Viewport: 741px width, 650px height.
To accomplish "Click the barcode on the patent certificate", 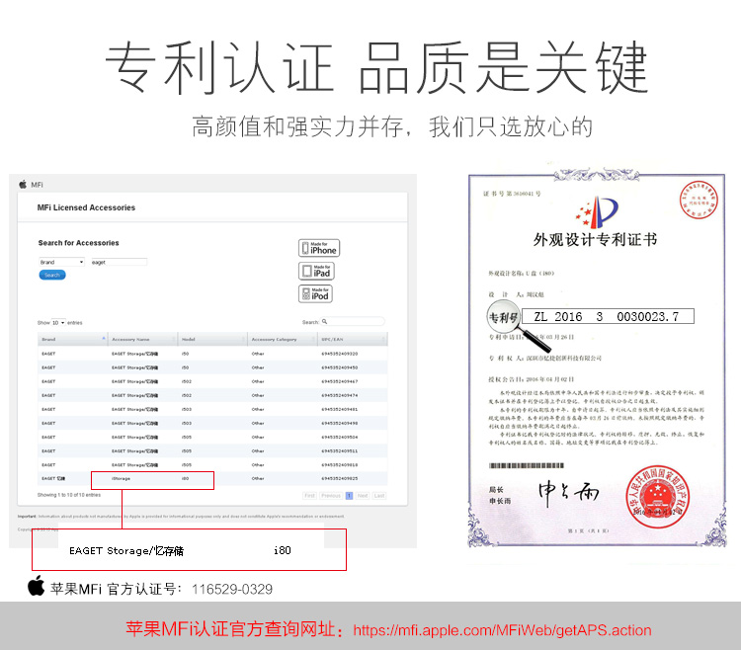I will (x=527, y=465).
